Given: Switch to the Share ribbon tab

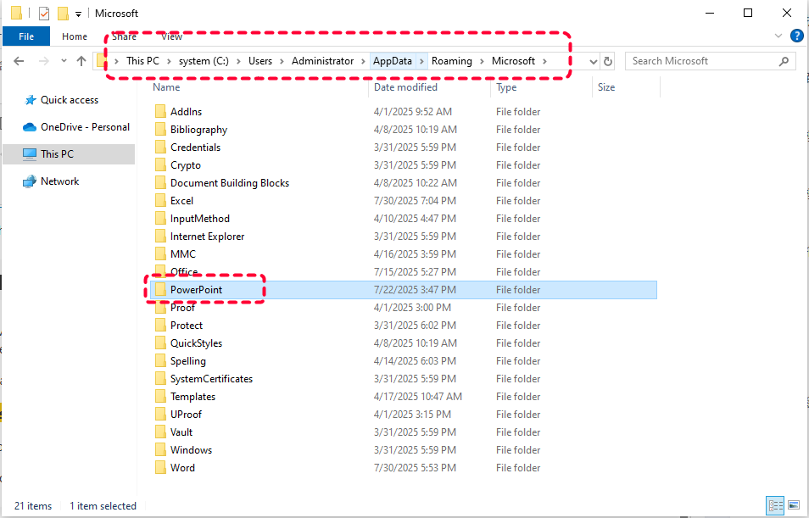Looking at the screenshot, I should [125, 36].
